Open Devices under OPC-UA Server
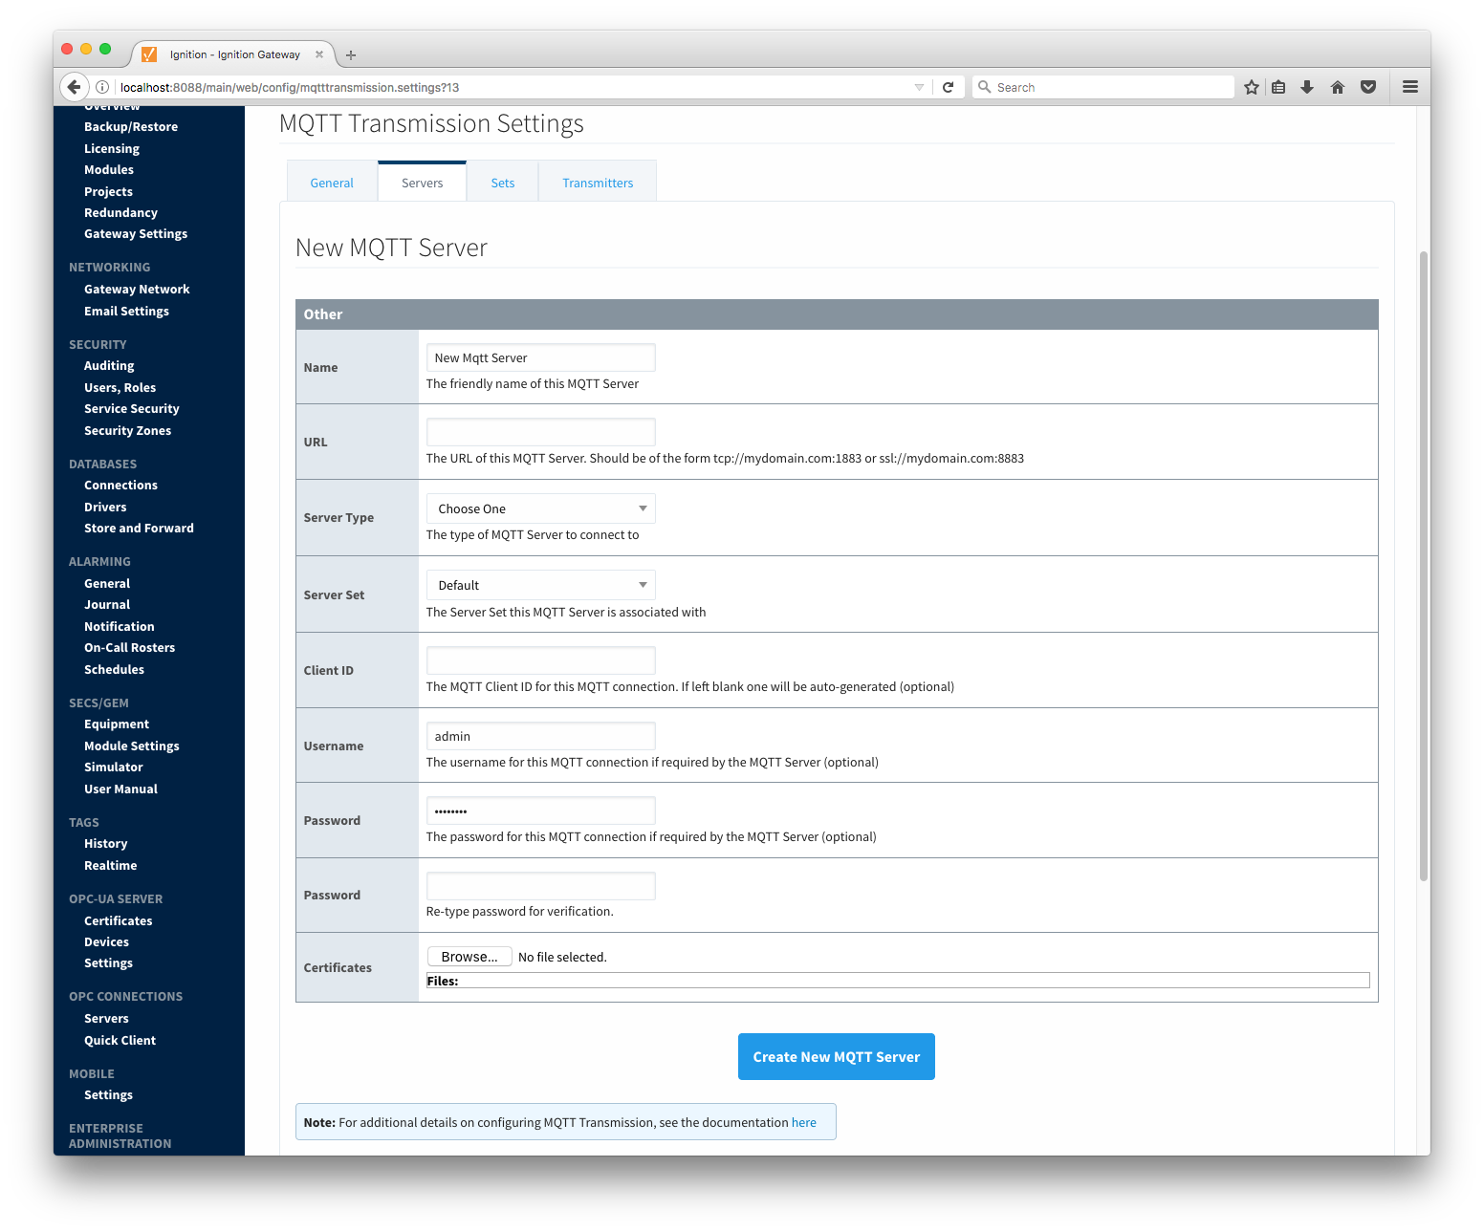The image size is (1484, 1232). point(106,941)
